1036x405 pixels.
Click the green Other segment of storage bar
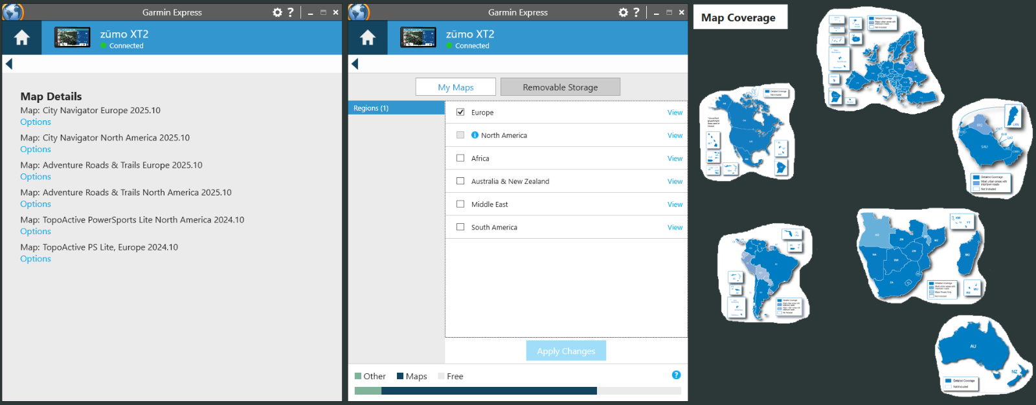coord(368,391)
